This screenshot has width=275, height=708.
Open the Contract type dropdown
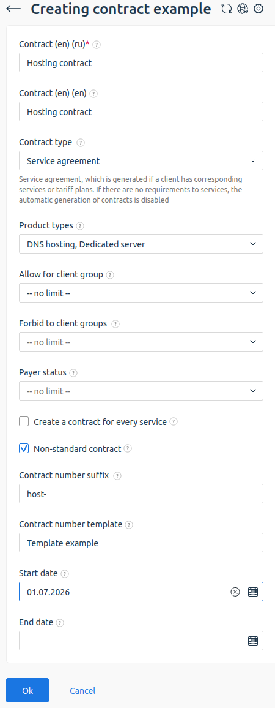[x=141, y=160]
